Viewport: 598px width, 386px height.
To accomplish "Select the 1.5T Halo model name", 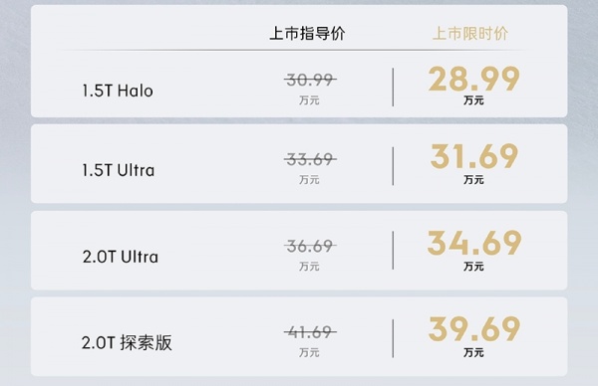I will 118,91.
